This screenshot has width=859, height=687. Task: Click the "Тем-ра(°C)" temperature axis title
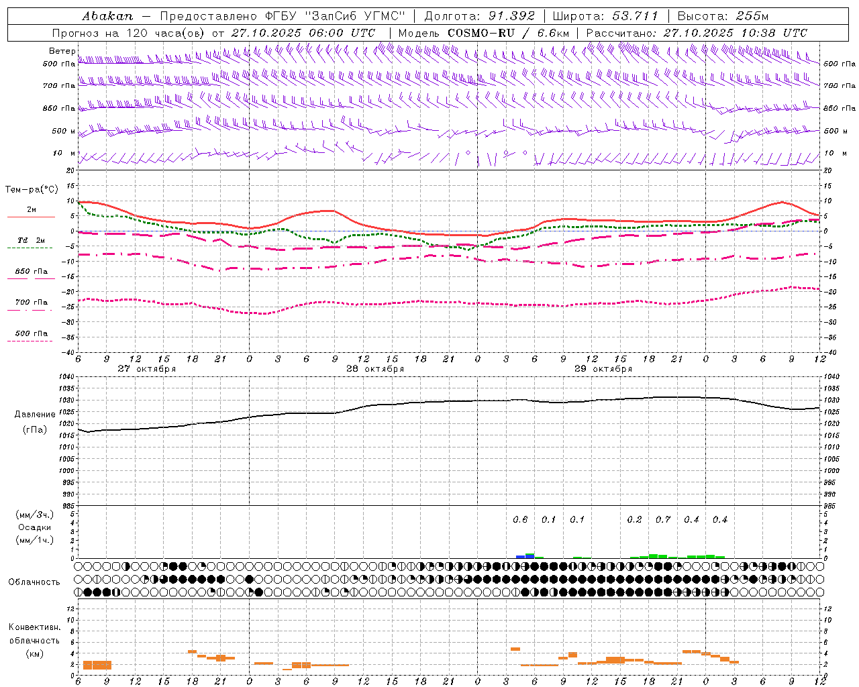(32, 190)
